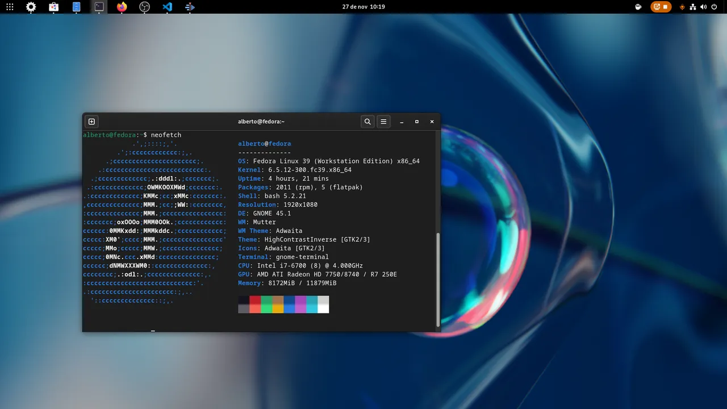Minimize the terminal window
727x409 pixels.
402,122
